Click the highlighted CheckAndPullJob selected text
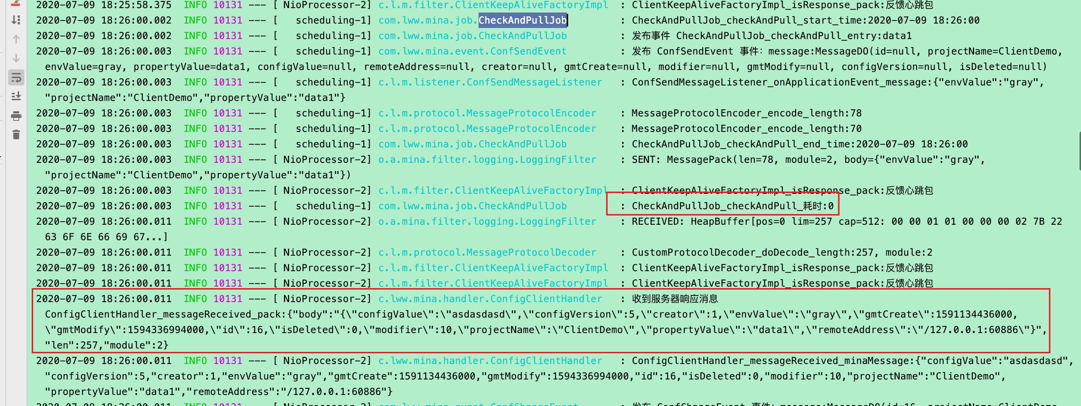The width and height of the screenshot is (1081, 406). 522,20
